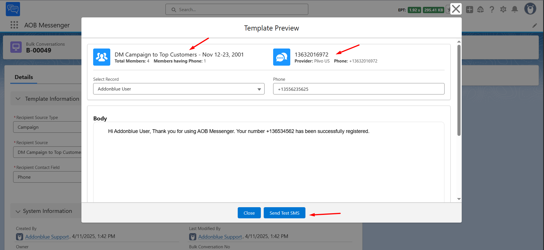Click Send Test SMS button
The height and width of the screenshot is (250, 544).
pyautogui.click(x=285, y=213)
